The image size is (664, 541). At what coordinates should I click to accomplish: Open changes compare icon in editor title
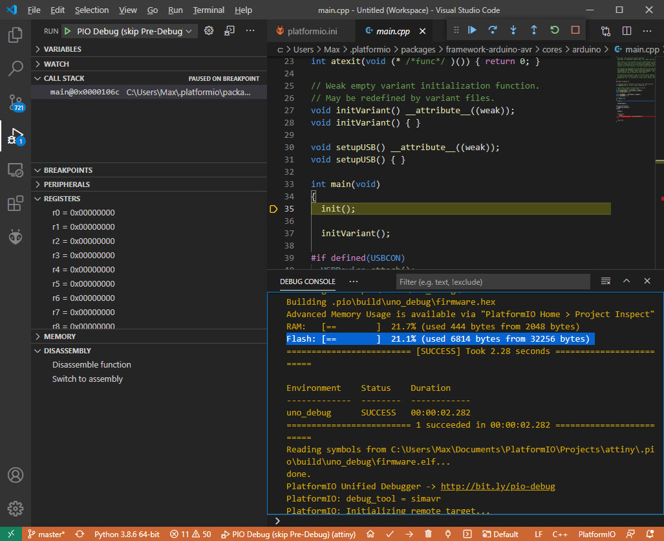coord(606,30)
